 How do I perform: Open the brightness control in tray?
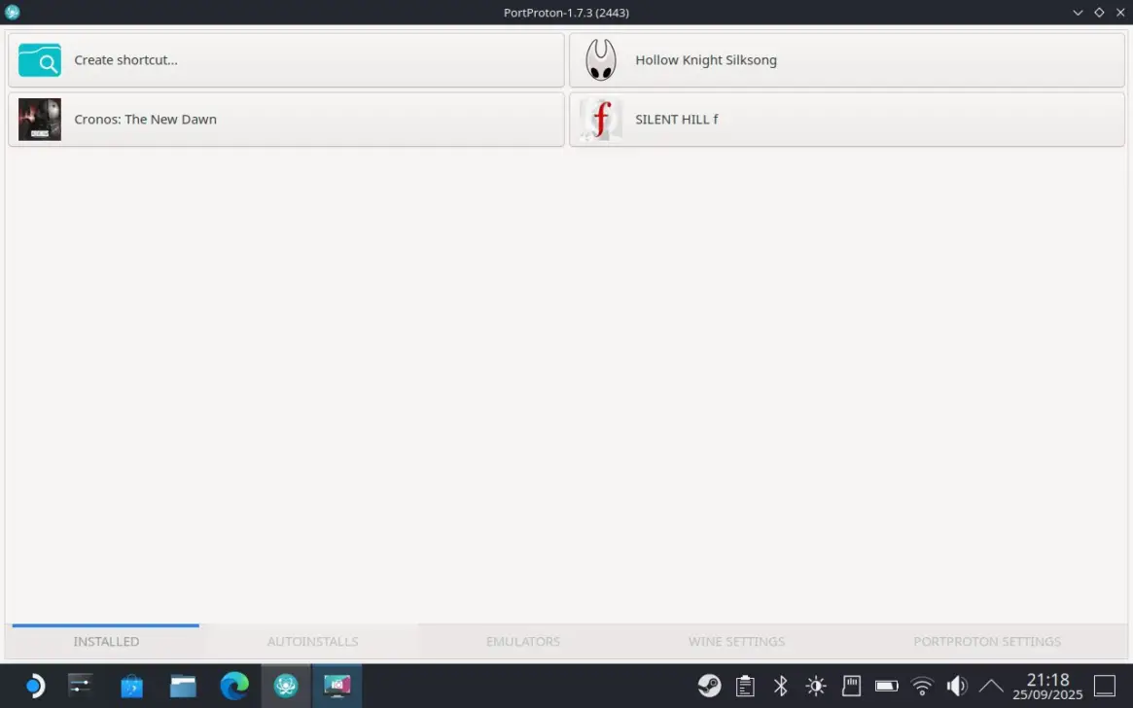815,686
